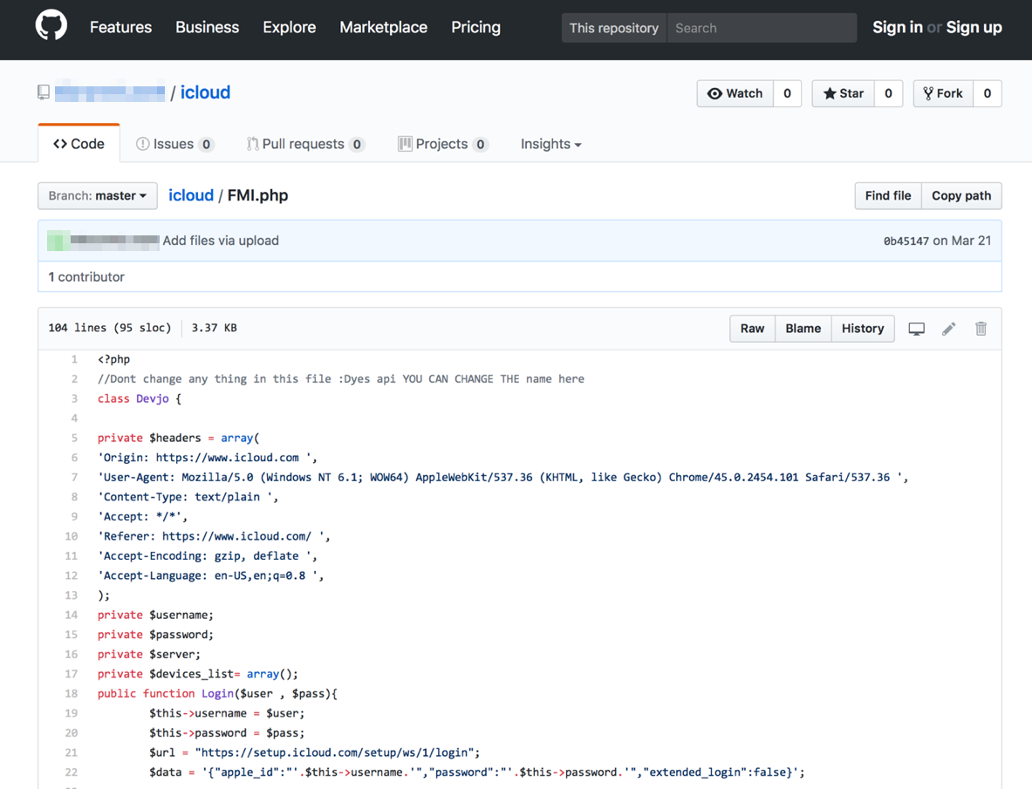The width and height of the screenshot is (1032, 789).
Task: Click the trash delete file icon
Action: click(x=981, y=329)
